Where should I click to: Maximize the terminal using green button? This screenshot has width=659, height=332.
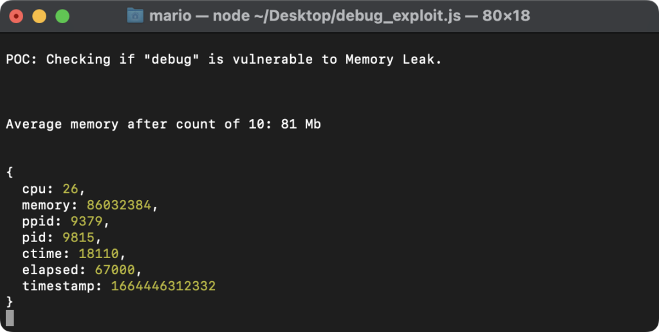click(62, 16)
